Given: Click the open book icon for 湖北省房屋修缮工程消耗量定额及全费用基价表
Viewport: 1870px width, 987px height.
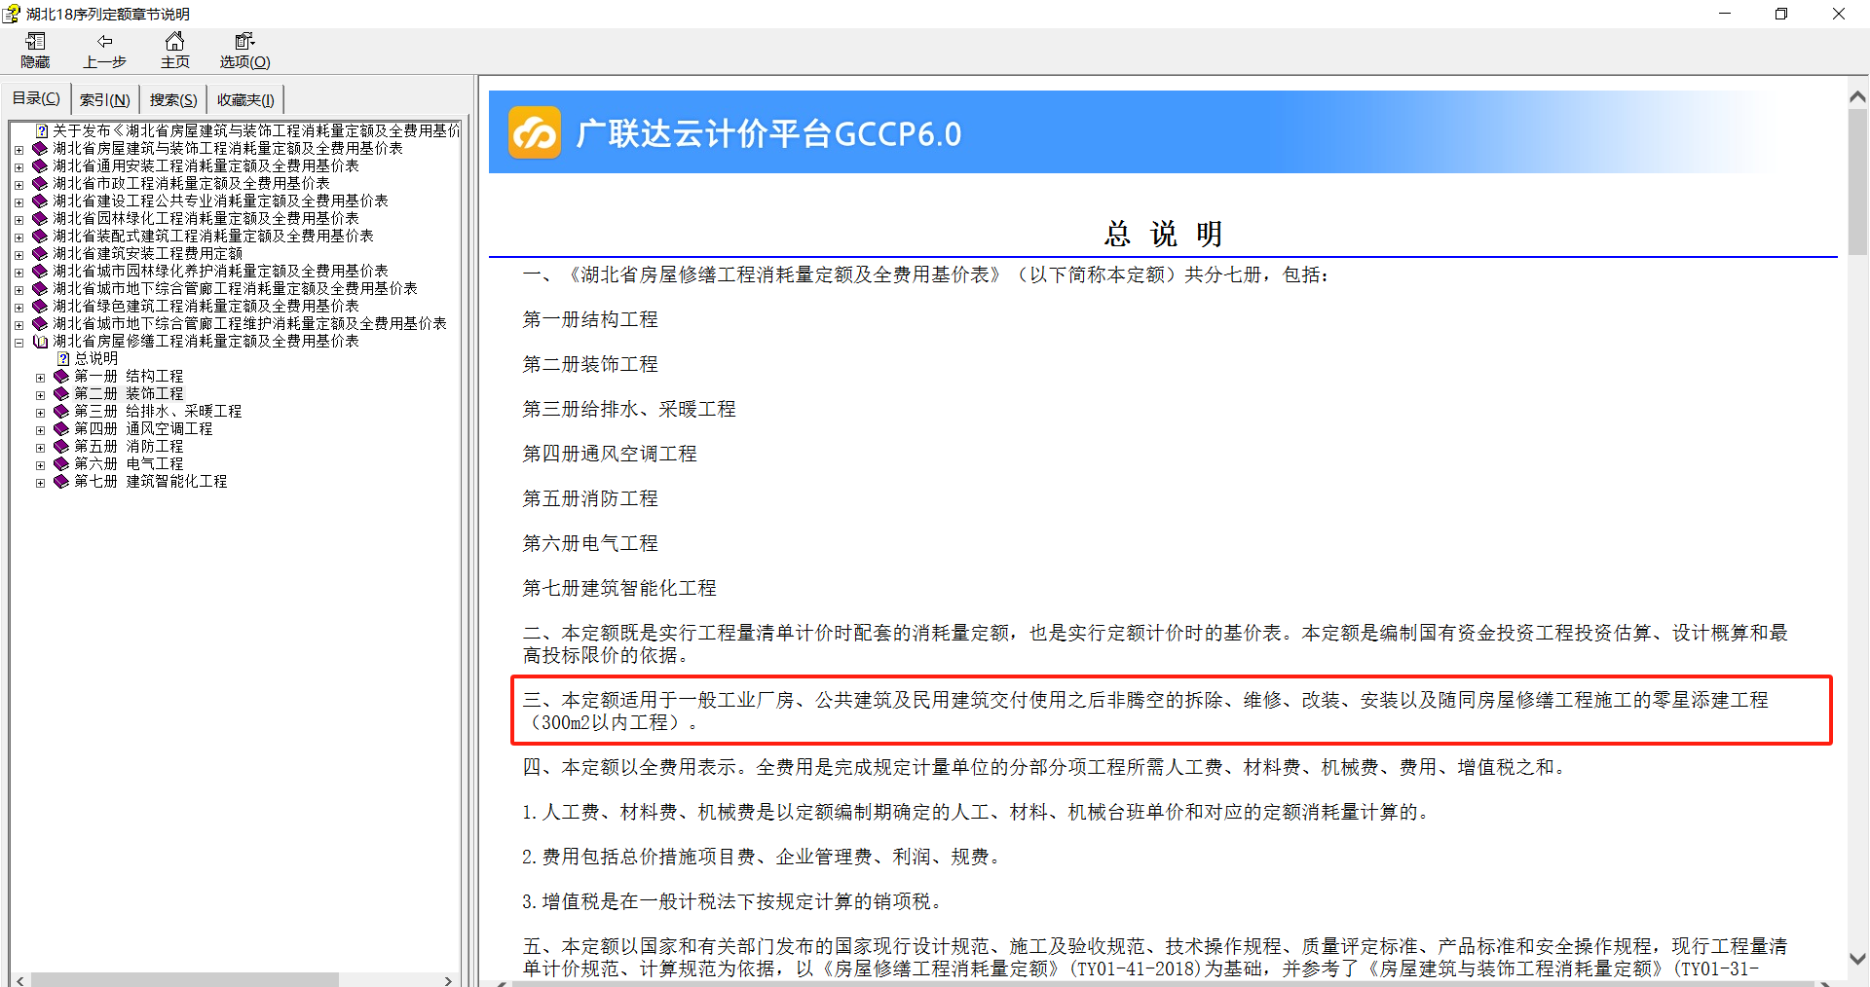Looking at the screenshot, I should [40, 341].
